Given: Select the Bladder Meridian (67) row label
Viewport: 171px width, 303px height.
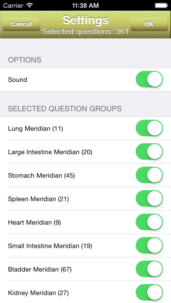Looking at the screenshot, I should pos(40,269).
